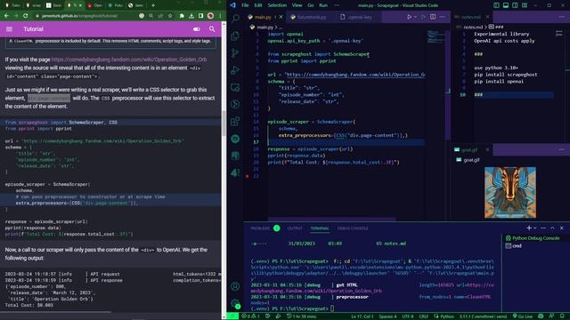Open the Run and Debug view
Screen dimensions: 570x320
click(x=235, y=70)
